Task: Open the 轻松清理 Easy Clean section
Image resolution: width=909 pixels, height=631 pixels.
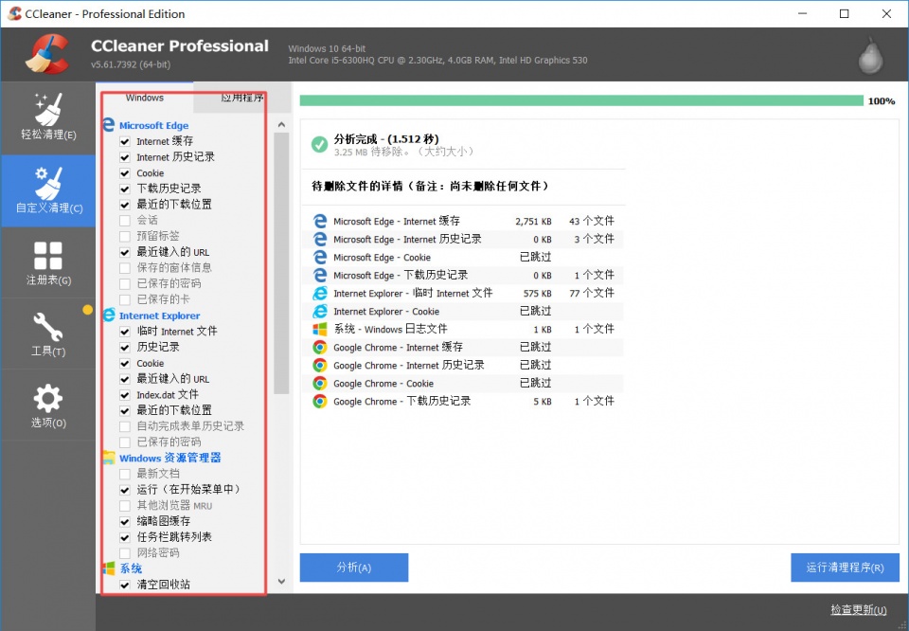Action: pos(48,117)
